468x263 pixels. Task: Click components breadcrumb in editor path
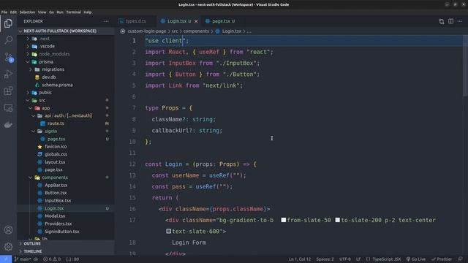click(x=196, y=31)
